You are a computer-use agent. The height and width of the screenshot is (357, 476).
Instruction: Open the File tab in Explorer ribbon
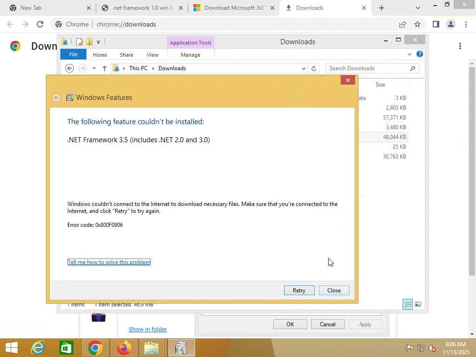(73, 54)
